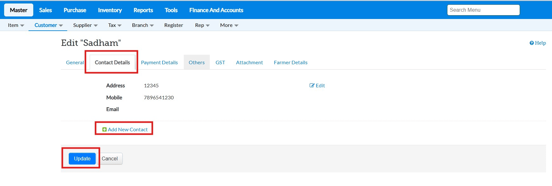The width and height of the screenshot is (552, 186).
Task: Open the Sales main menu
Action: pyautogui.click(x=45, y=10)
